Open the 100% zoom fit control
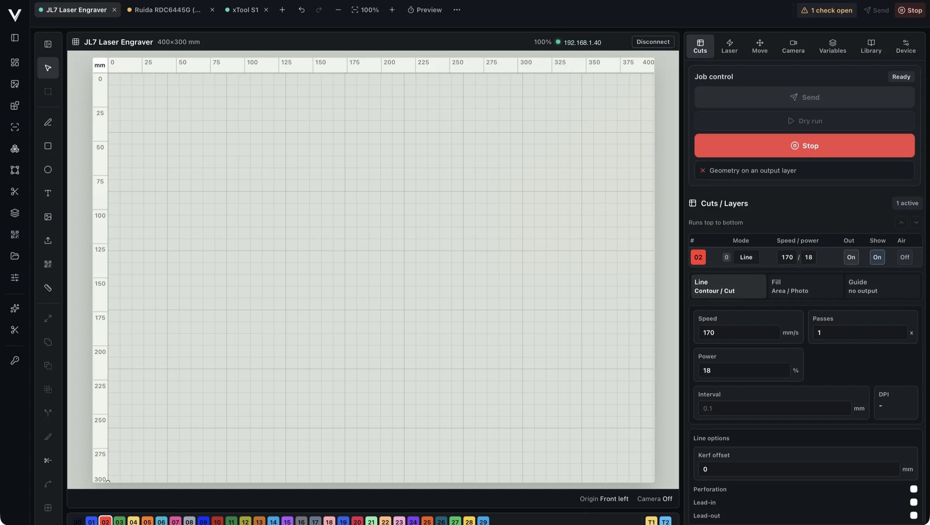 (365, 10)
